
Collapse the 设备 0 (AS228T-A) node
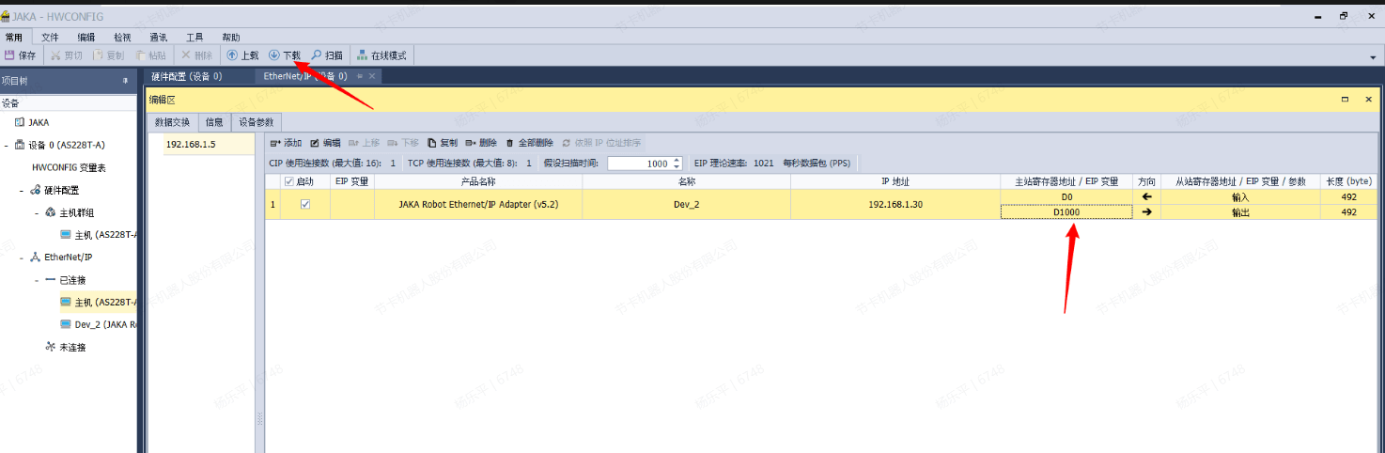[x=7, y=145]
